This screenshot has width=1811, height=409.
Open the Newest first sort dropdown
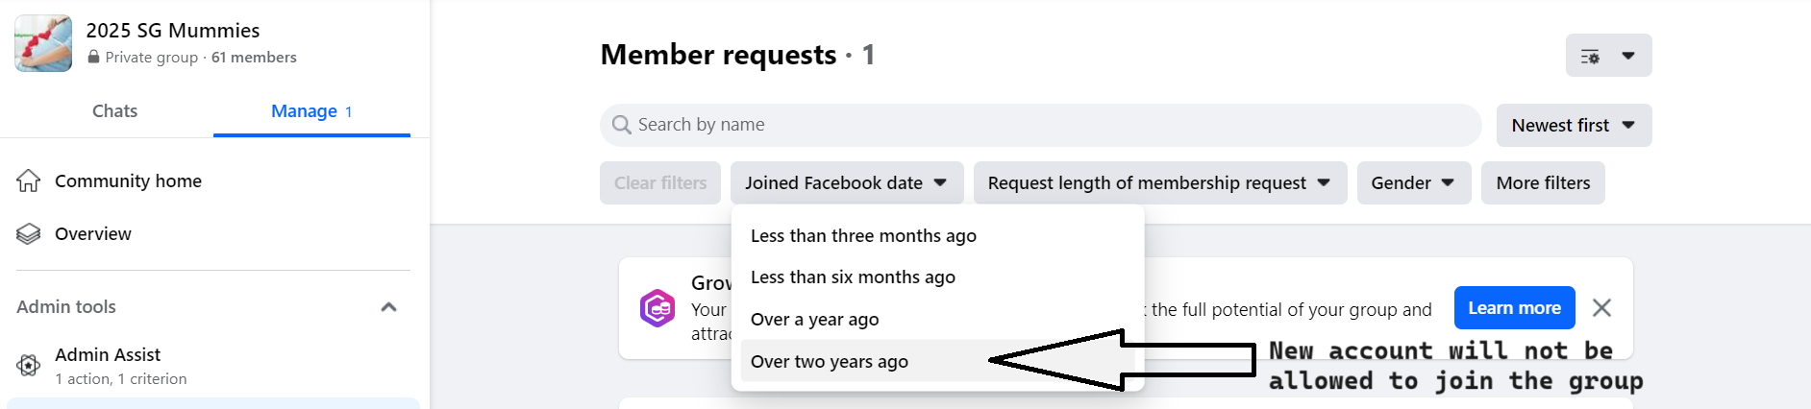[1574, 126]
